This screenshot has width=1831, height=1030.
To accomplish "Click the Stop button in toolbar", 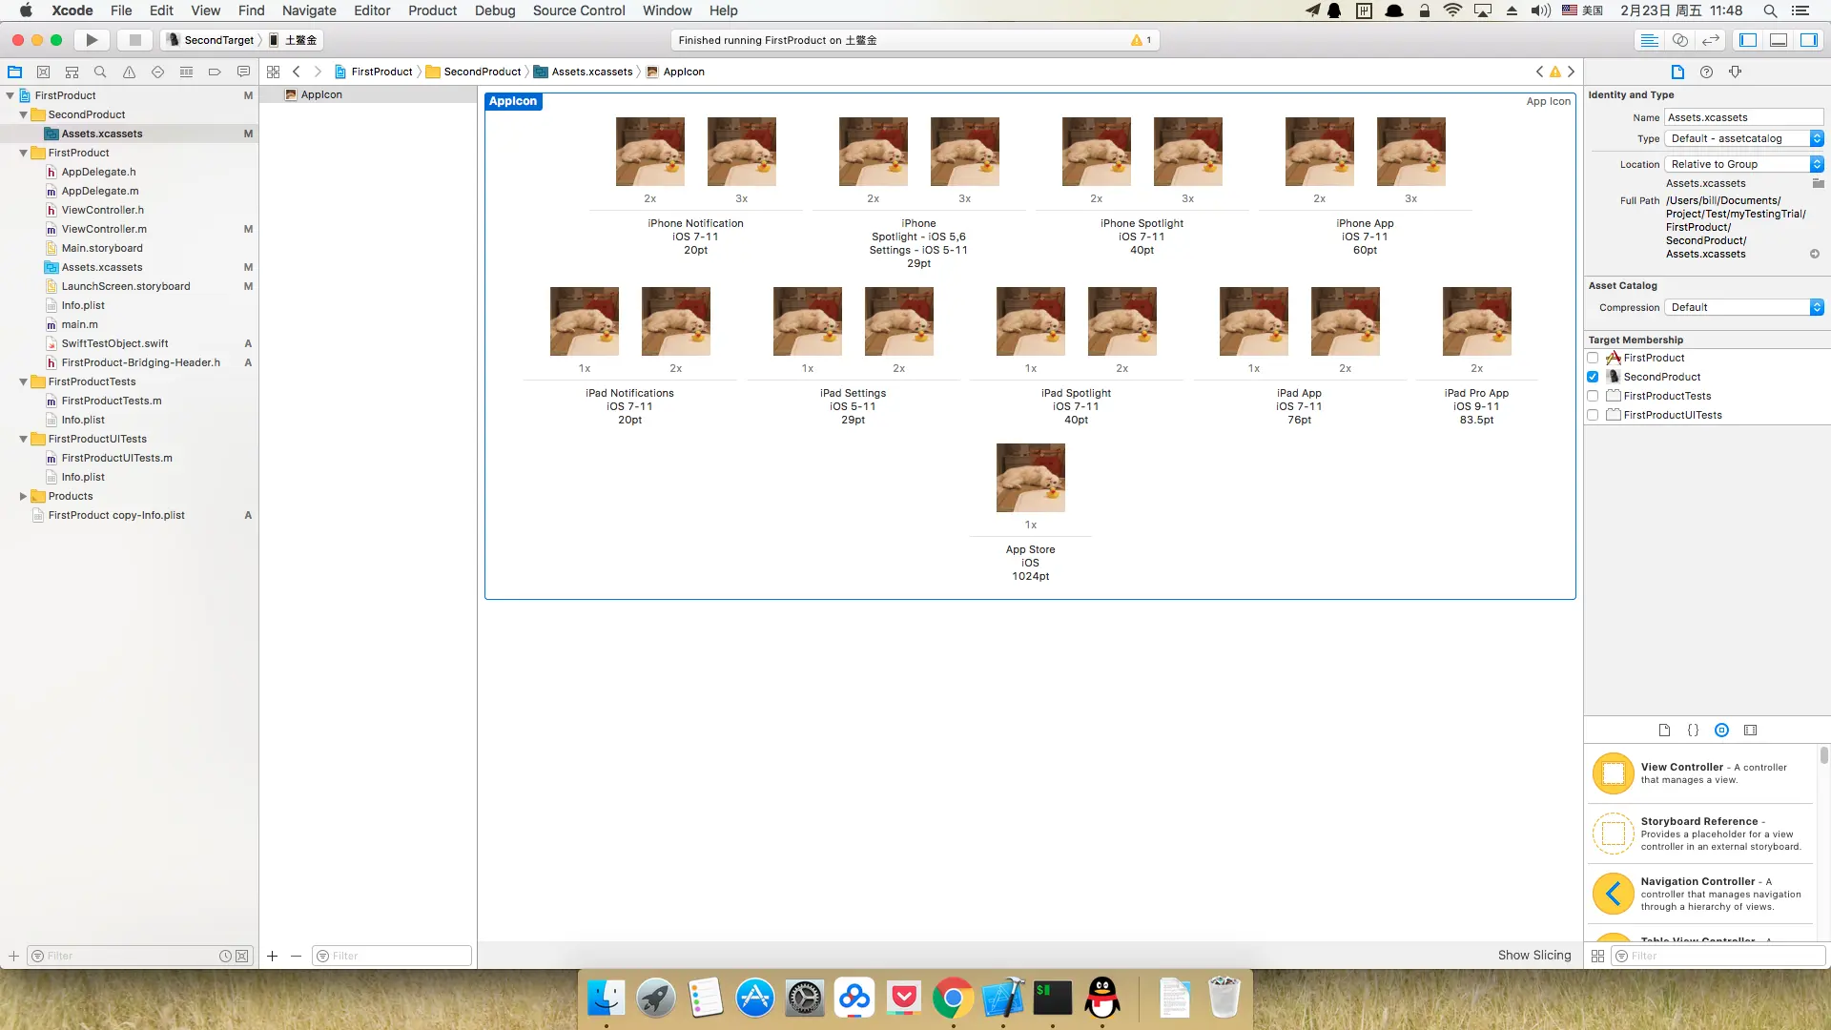I will coord(135,40).
